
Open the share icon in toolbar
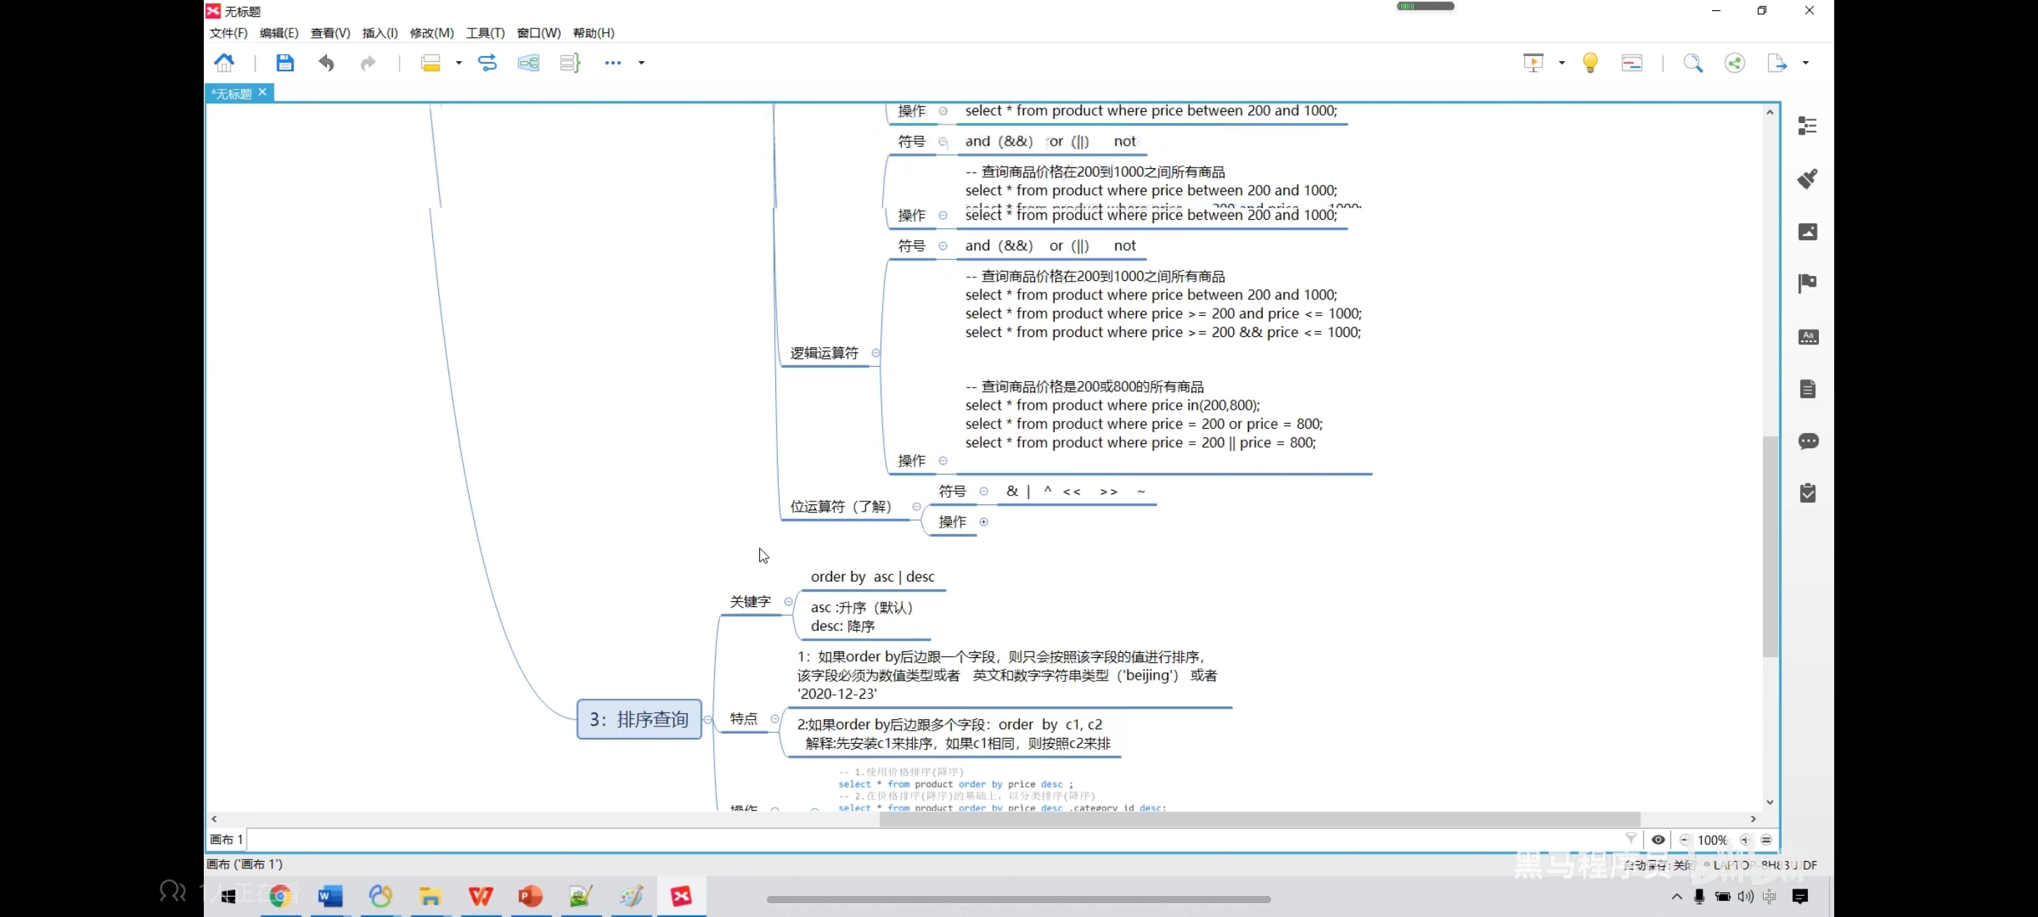pyautogui.click(x=1734, y=63)
